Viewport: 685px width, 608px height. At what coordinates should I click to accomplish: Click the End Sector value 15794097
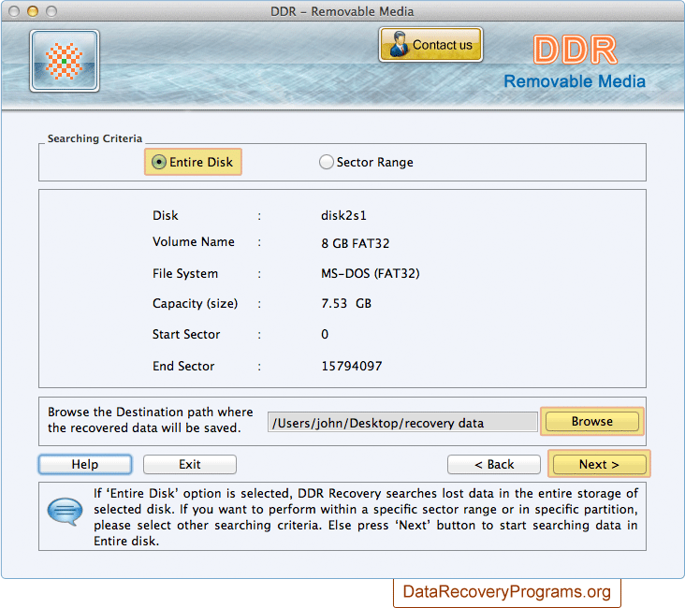pos(352,366)
